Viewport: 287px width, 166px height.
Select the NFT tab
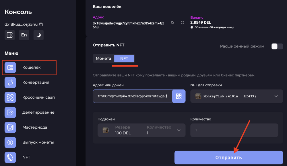[124, 58]
